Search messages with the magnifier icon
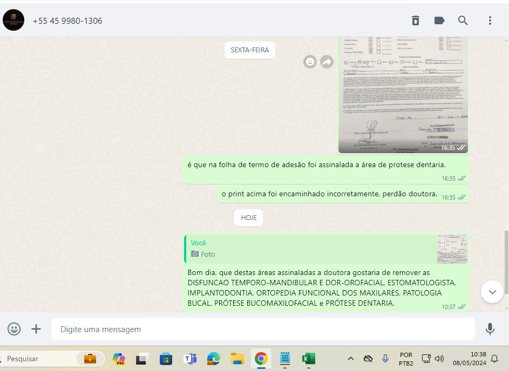The height and width of the screenshot is (371, 509). point(463,20)
